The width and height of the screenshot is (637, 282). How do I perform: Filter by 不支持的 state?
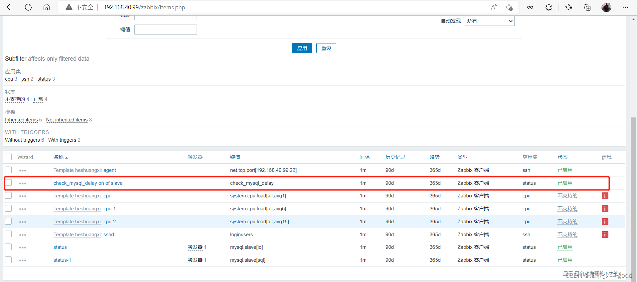(x=15, y=99)
